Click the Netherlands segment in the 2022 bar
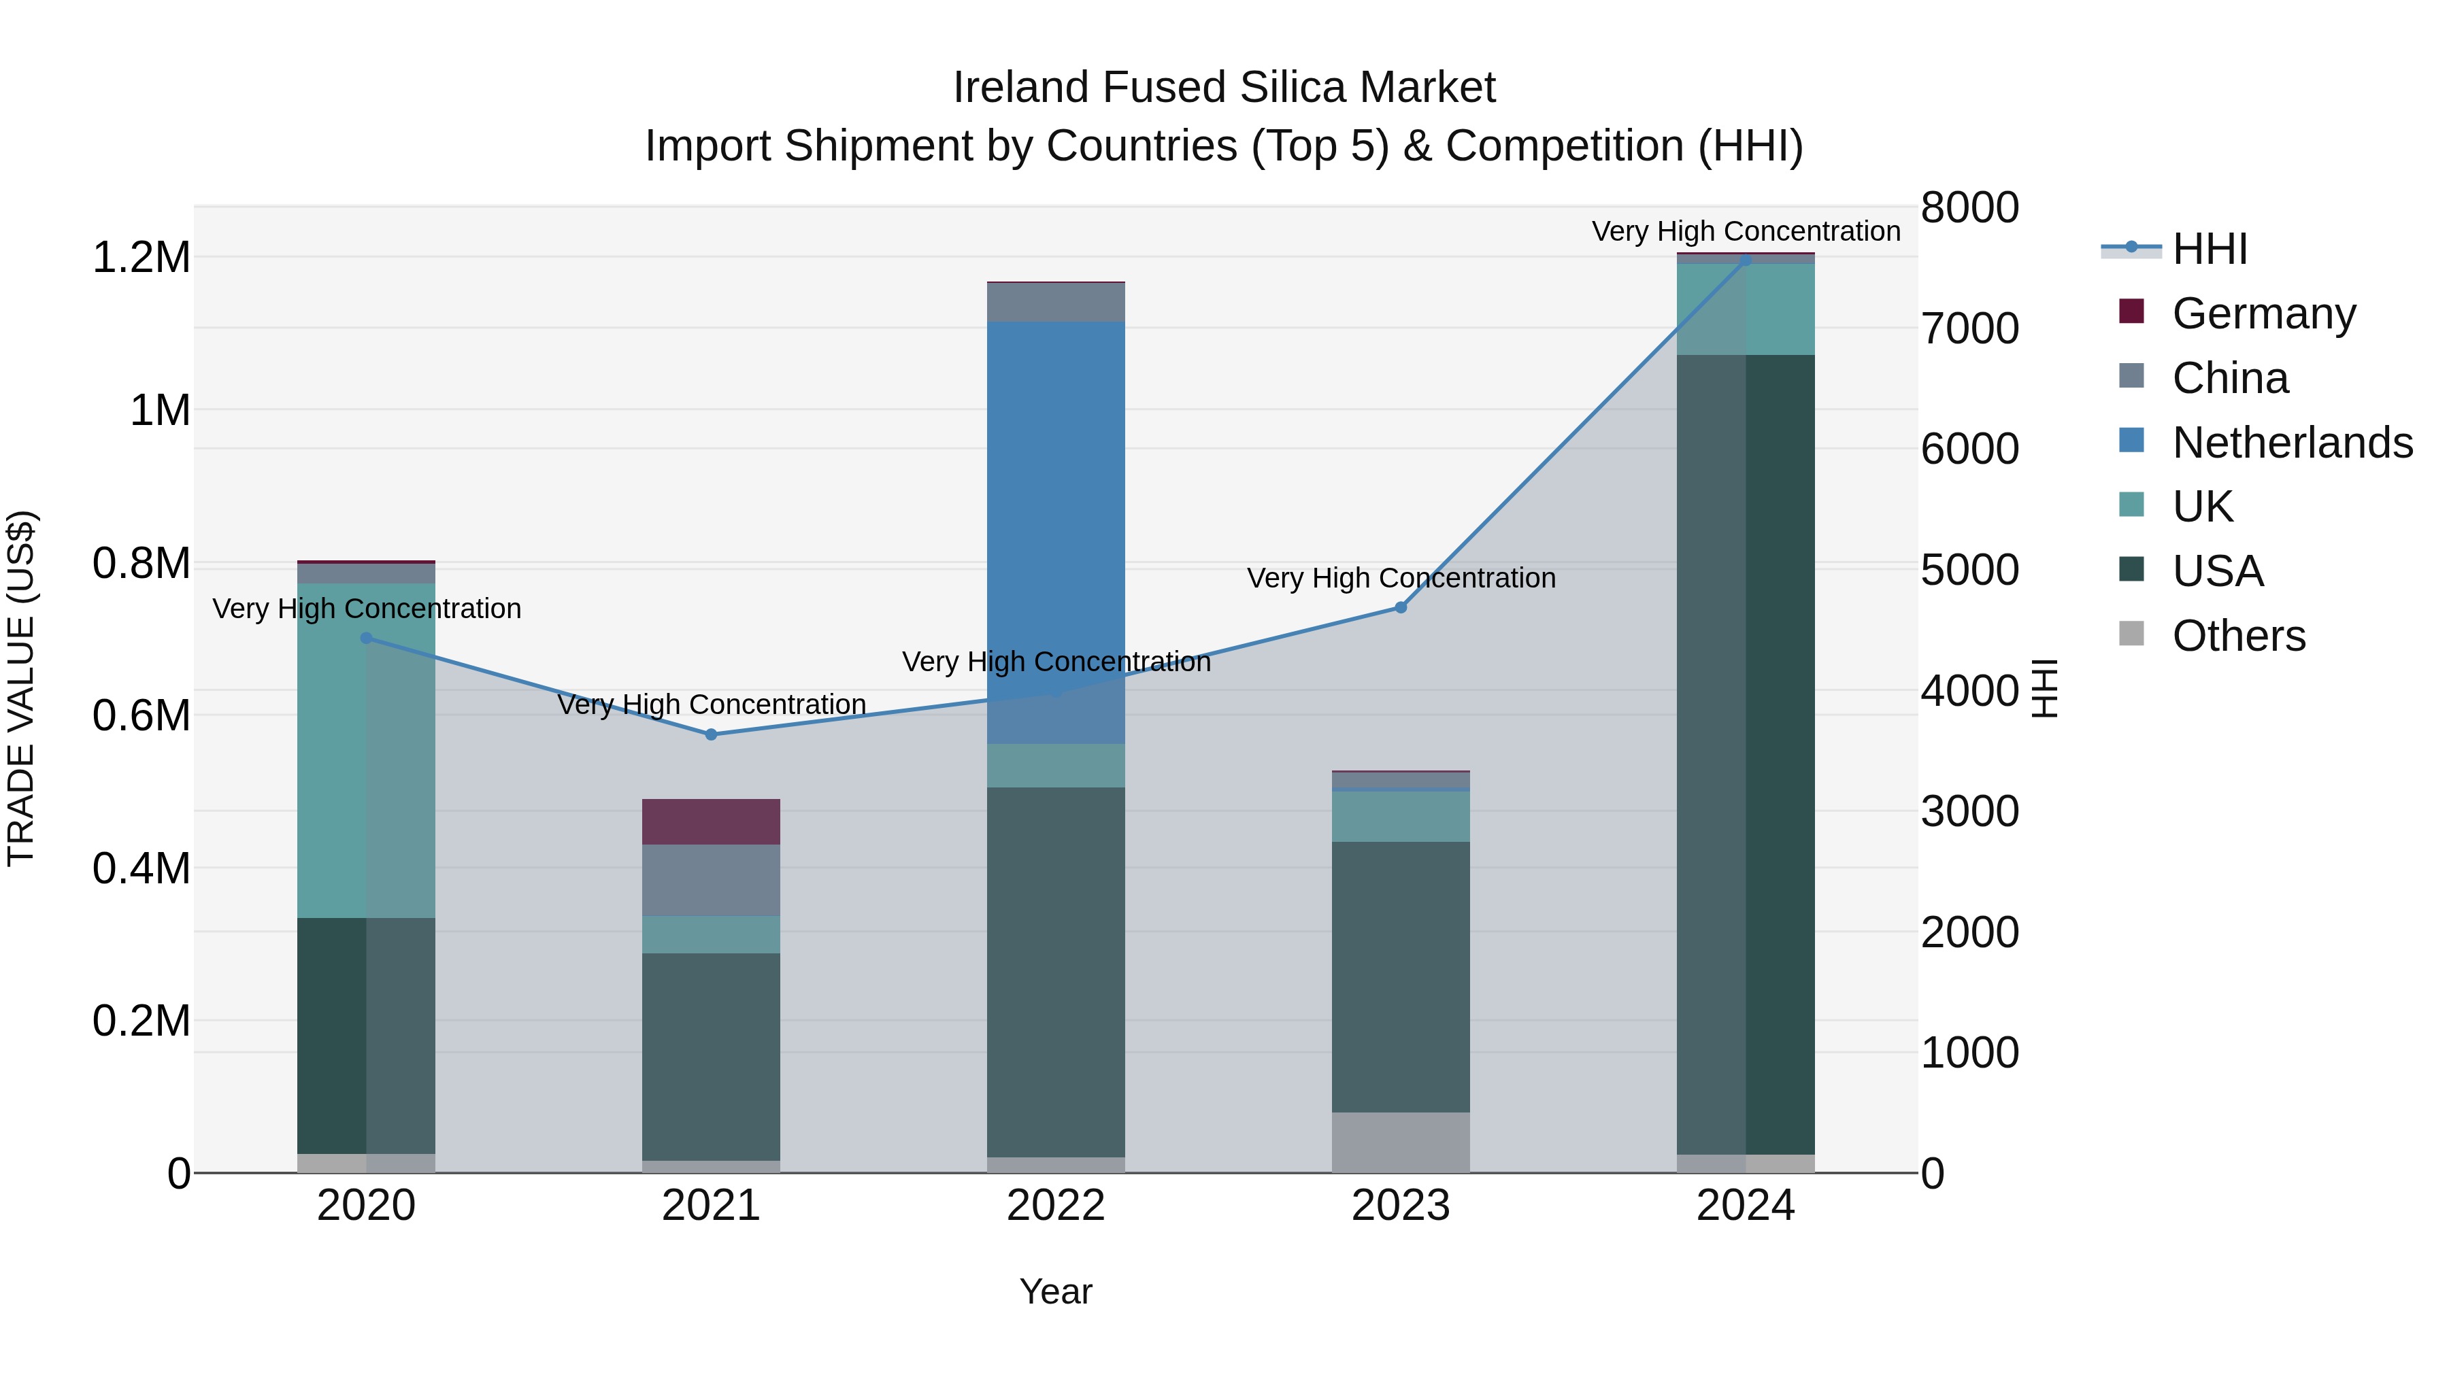Viewport: 2449px width, 1377px height. coord(1056,532)
